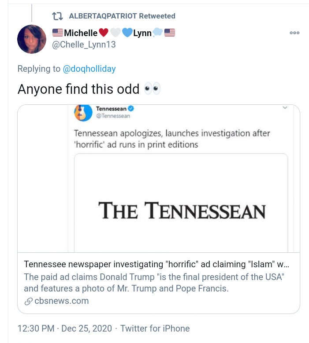The height and width of the screenshot is (343, 309).
Task: Click the Tennessean verified badge
Action: point(131,109)
